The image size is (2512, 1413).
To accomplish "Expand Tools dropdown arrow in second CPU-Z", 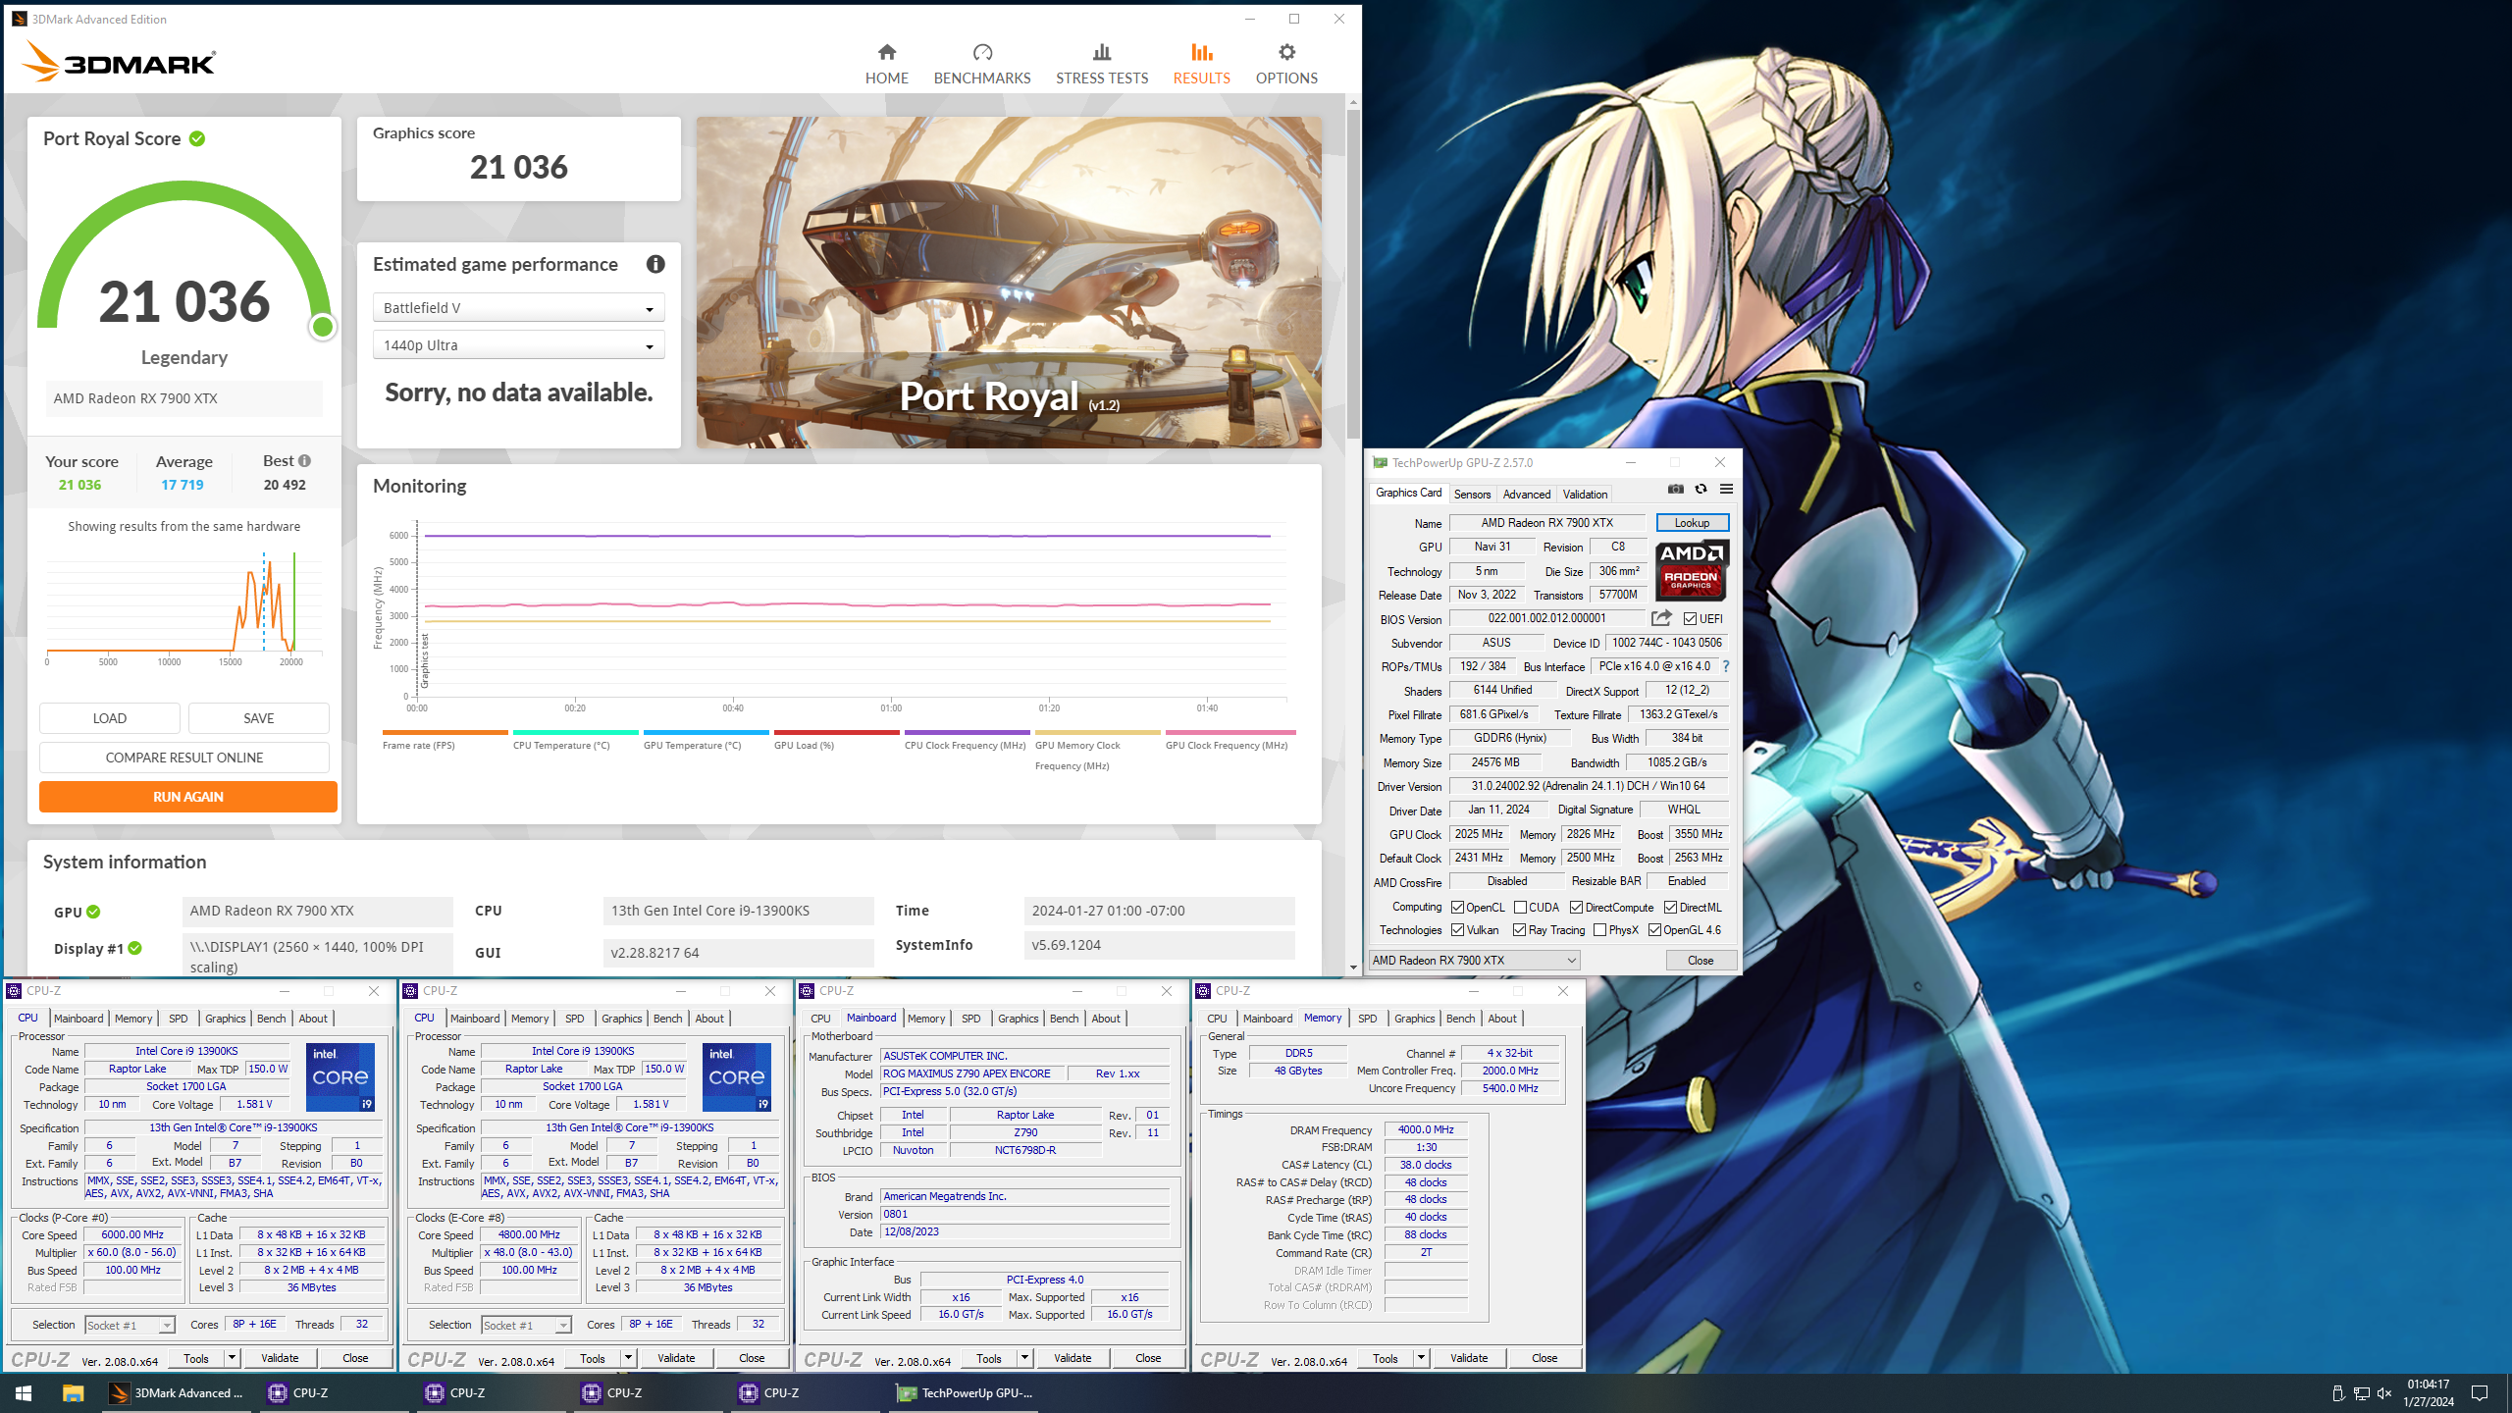I will [x=628, y=1358].
